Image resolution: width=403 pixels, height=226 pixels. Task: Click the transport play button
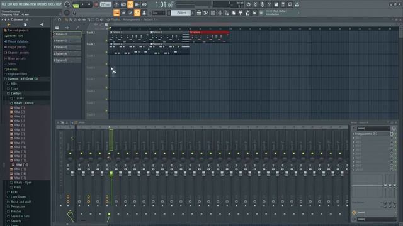point(82,4)
